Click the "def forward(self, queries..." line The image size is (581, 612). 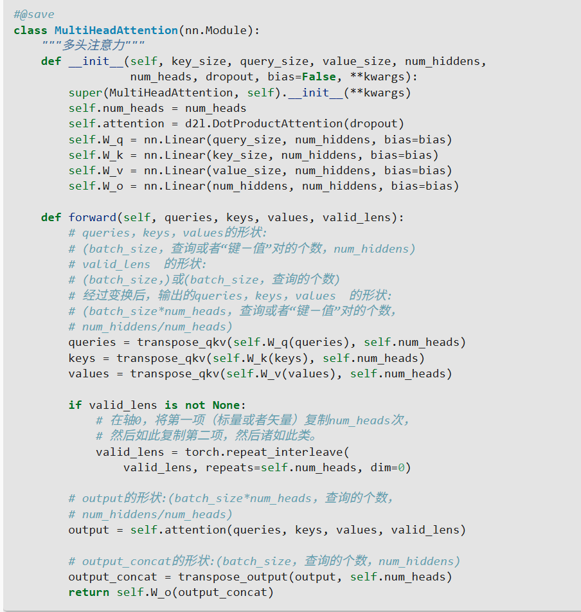222,217
